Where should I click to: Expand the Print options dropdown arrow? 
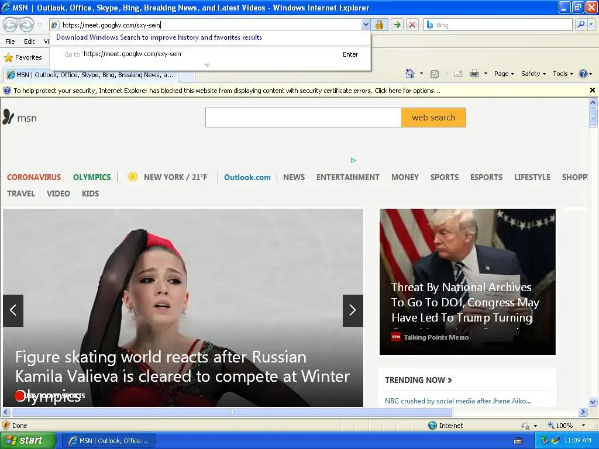486,74
